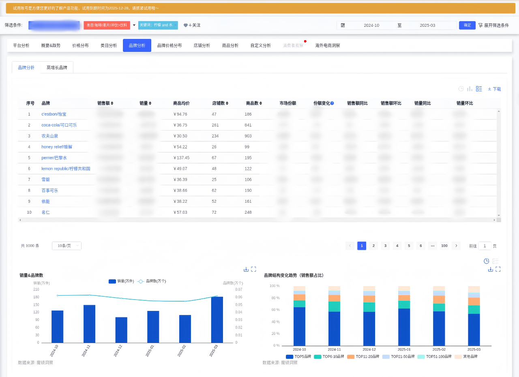Toggle 其他品牌 legend entry
The width and height of the screenshot is (519, 377).
click(x=466, y=357)
